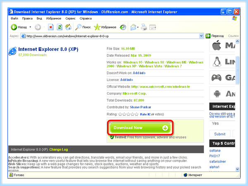Click the Mac apple sidebar icon
This screenshot has width=248, height=186.
click(x=216, y=45)
